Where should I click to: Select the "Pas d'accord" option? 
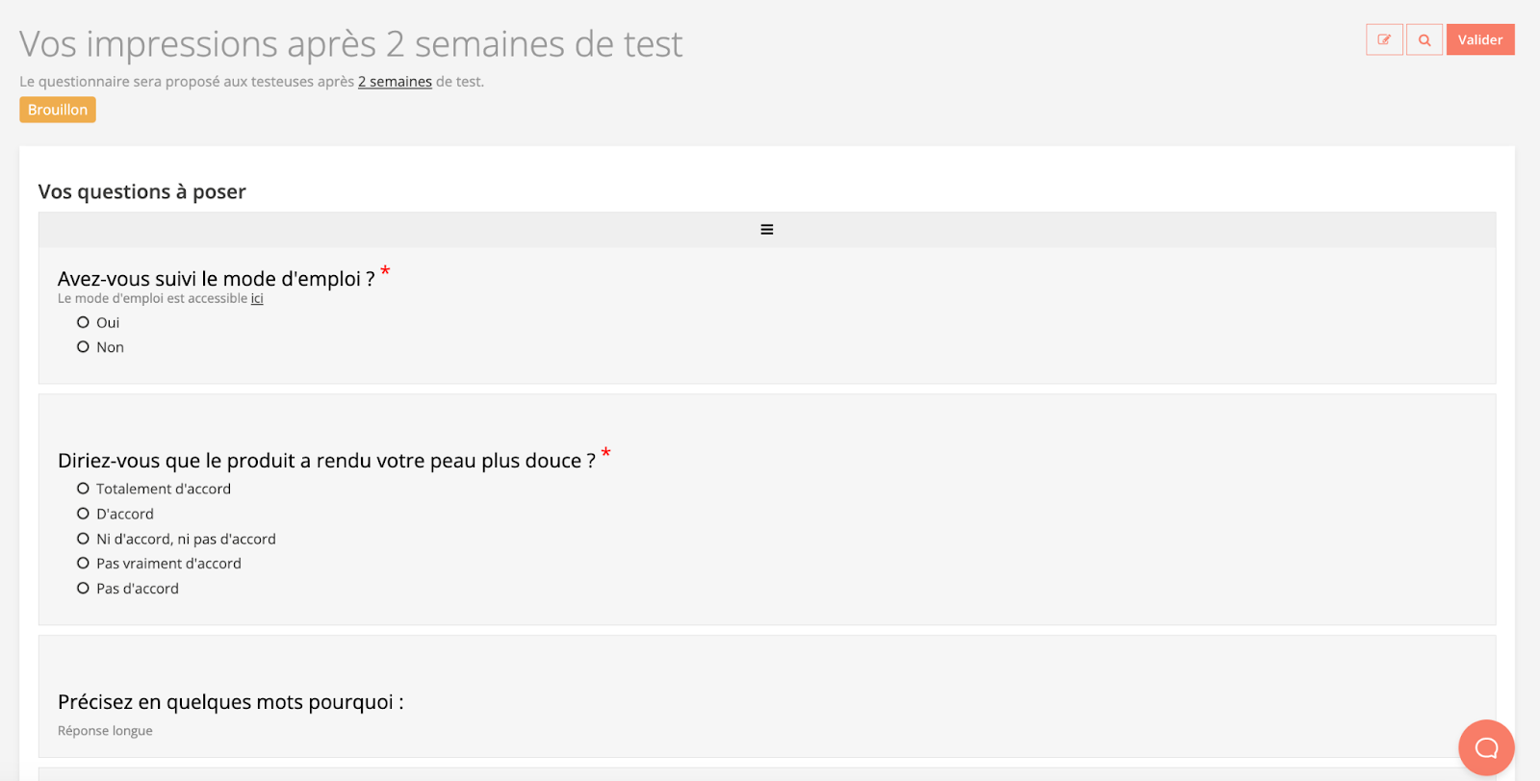point(84,589)
